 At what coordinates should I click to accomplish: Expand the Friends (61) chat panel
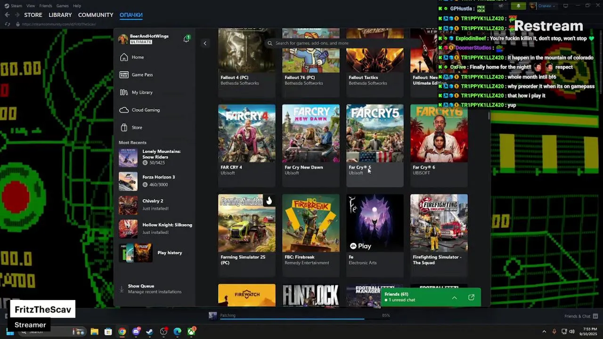454,298
